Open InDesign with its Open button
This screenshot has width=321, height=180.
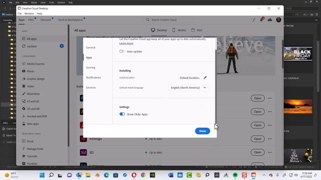tap(257, 139)
